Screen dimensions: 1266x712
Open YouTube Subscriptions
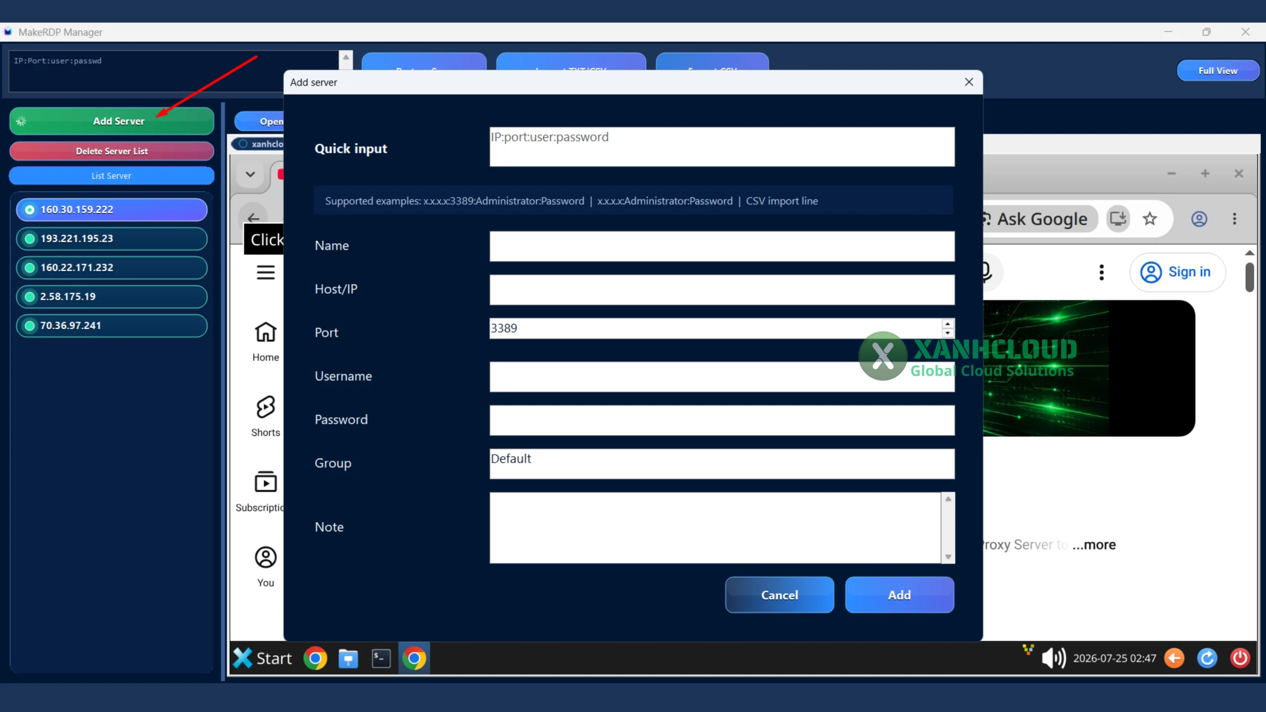point(260,492)
